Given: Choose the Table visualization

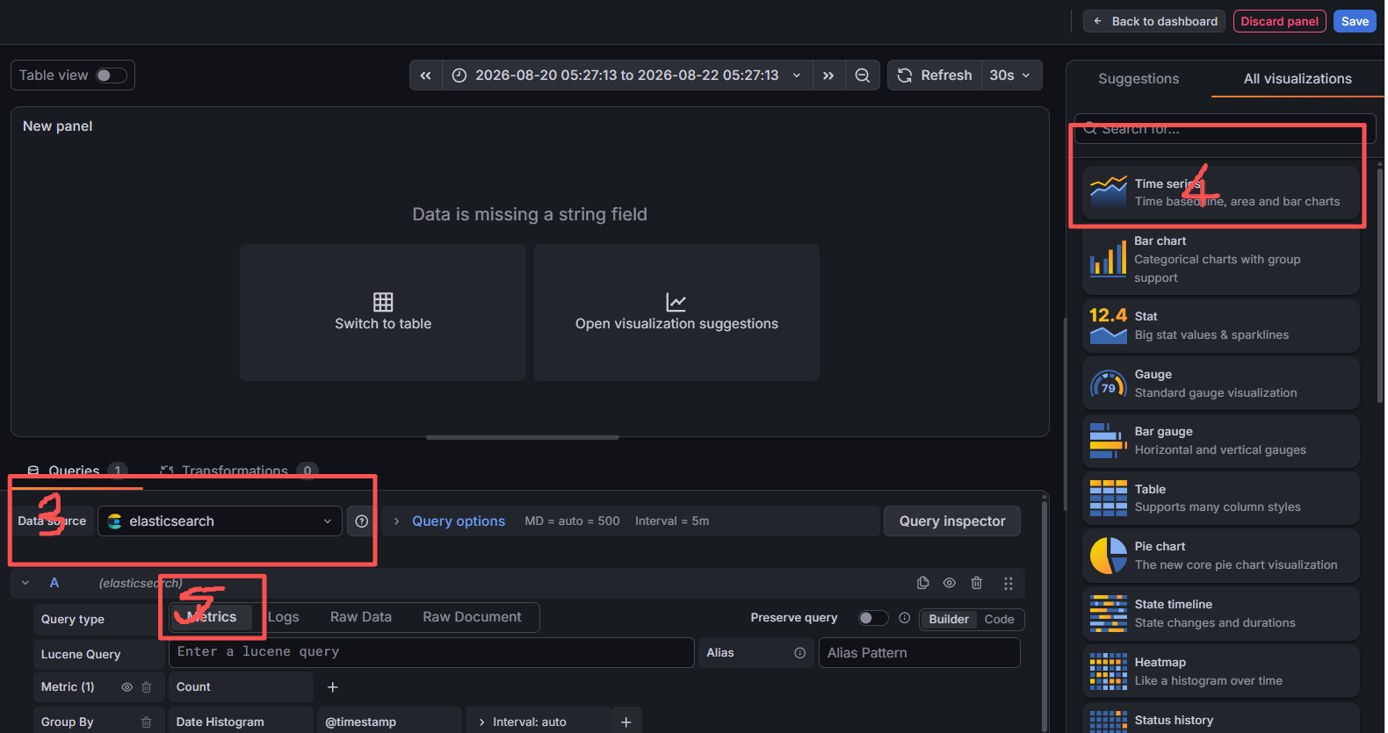Looking at the screenshot, I should click(1221, 499).
